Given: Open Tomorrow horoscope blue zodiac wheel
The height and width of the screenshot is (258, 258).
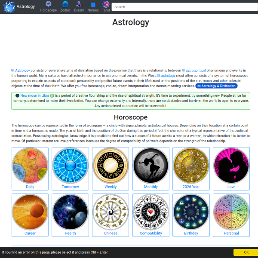Looking at the screenshot, I should click(x=70, y=166).
